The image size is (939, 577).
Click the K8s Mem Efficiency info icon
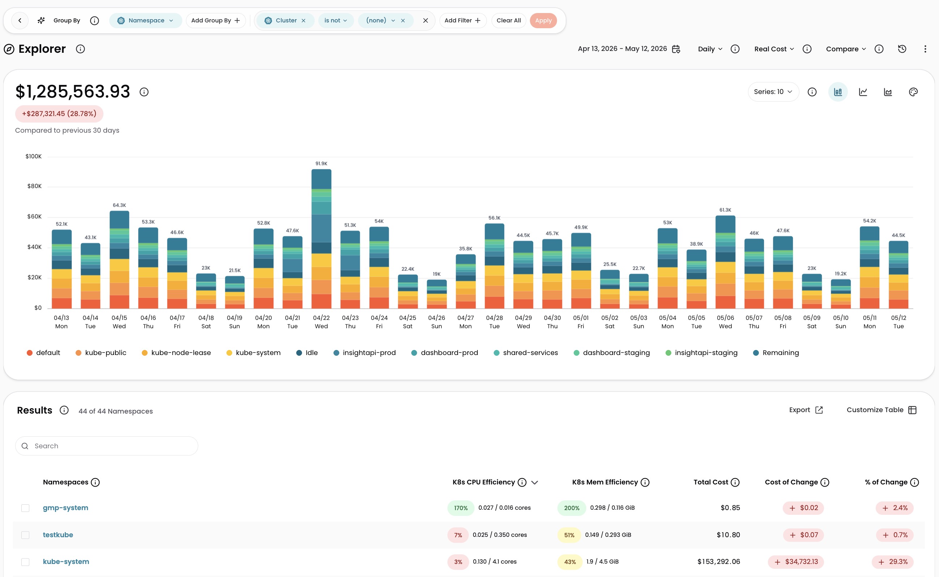point(645,482)
